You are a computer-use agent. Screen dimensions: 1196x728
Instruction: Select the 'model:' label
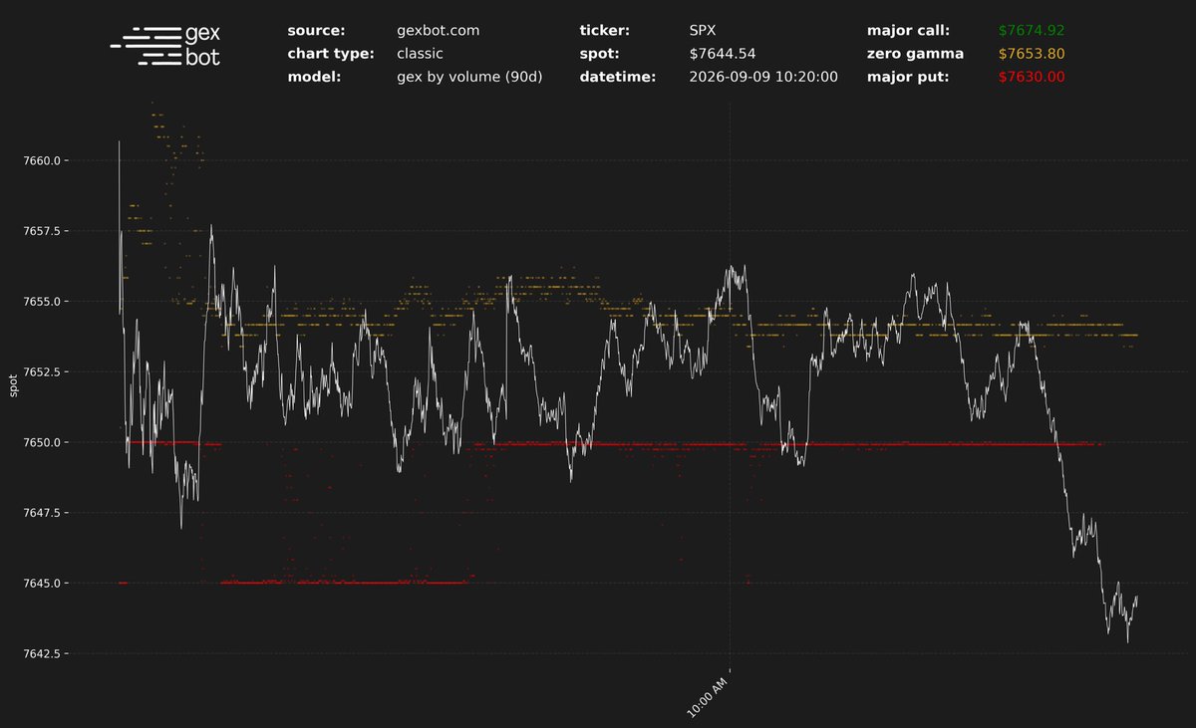pyautogui.click(x=314, y=77)
